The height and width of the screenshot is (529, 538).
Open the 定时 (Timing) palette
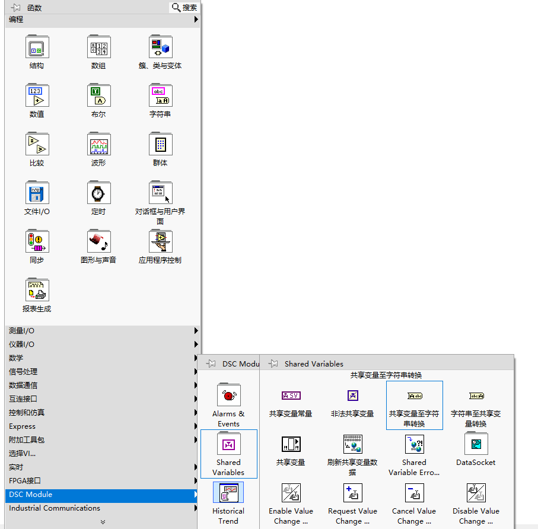[x=99, y=193]
